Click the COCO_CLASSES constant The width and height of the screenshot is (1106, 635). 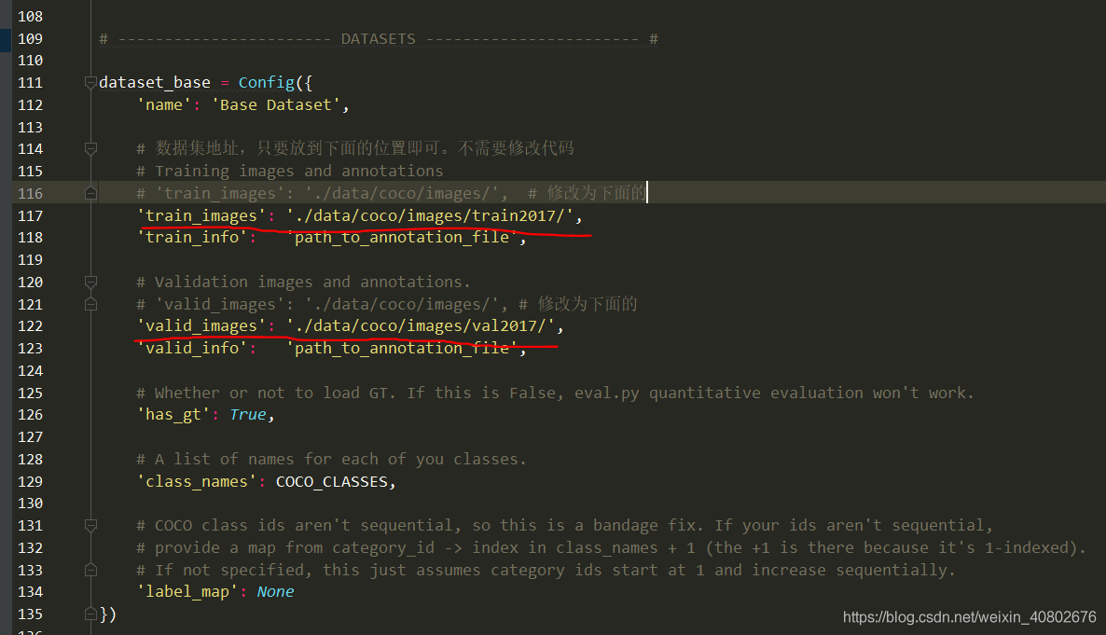[331, 481]
